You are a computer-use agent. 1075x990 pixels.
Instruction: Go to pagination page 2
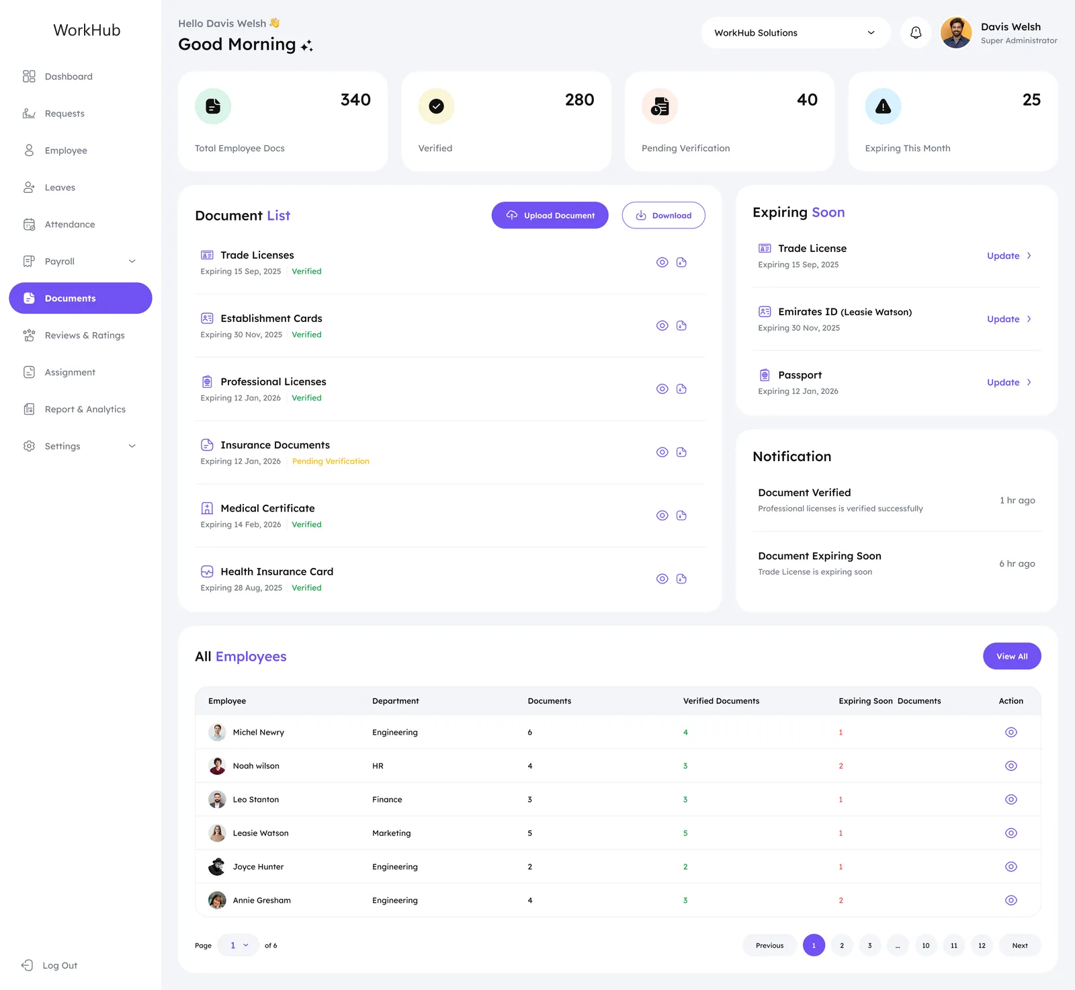tap(842, 945)
